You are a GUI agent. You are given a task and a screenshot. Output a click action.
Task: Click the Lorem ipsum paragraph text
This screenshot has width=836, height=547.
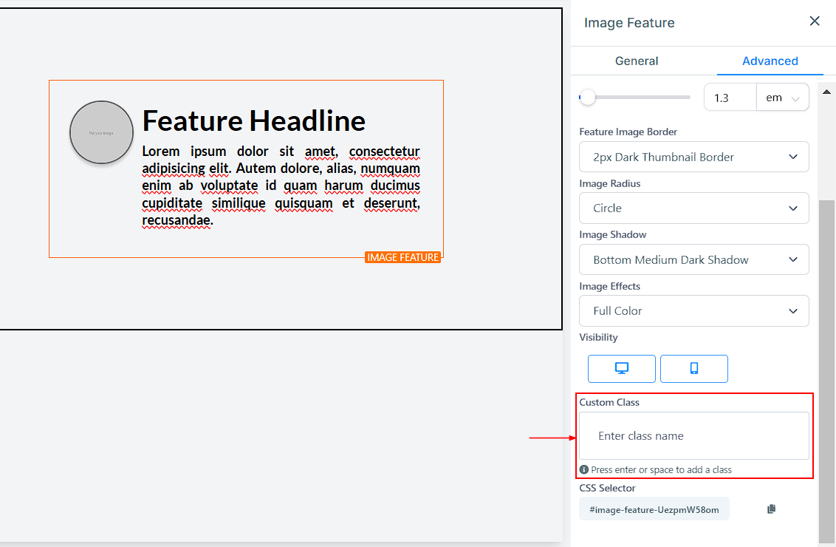[281, 186]
